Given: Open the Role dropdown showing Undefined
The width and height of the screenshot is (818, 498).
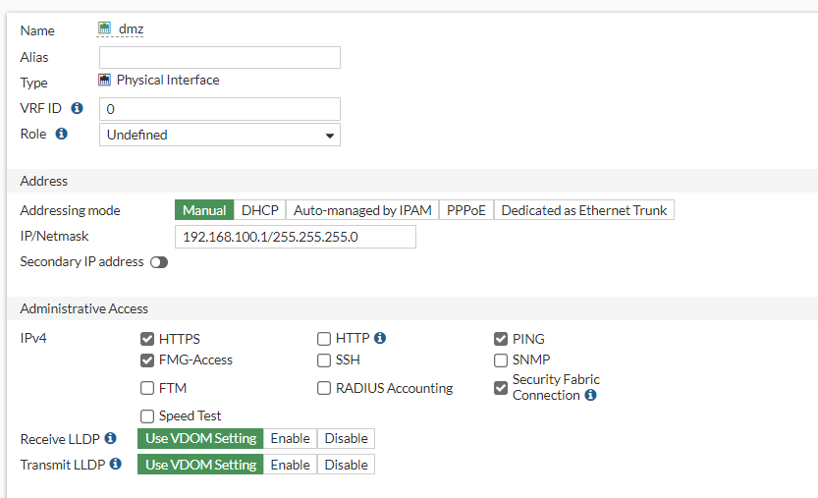Looking at the screenshot, I should coord(220,135).
